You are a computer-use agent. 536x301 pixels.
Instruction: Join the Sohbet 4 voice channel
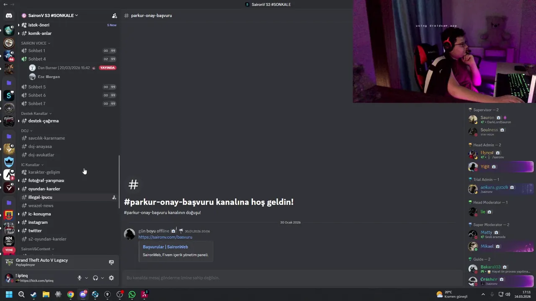(68, 59)
